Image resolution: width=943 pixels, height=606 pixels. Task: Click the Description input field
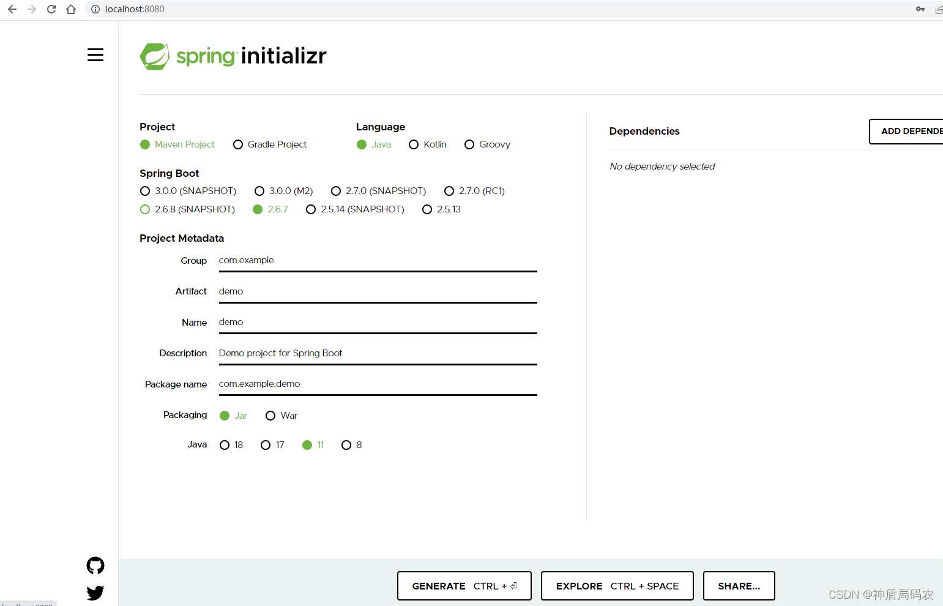coord(378,354)
